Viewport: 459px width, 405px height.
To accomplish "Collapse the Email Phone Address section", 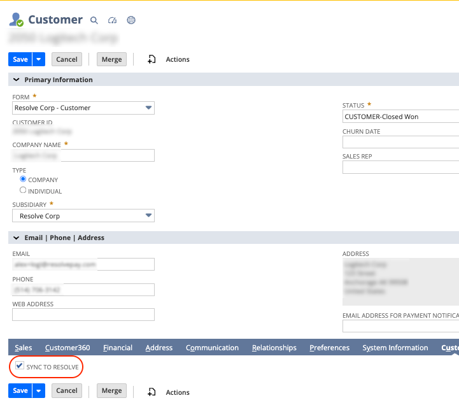I will tap(16, 238).
